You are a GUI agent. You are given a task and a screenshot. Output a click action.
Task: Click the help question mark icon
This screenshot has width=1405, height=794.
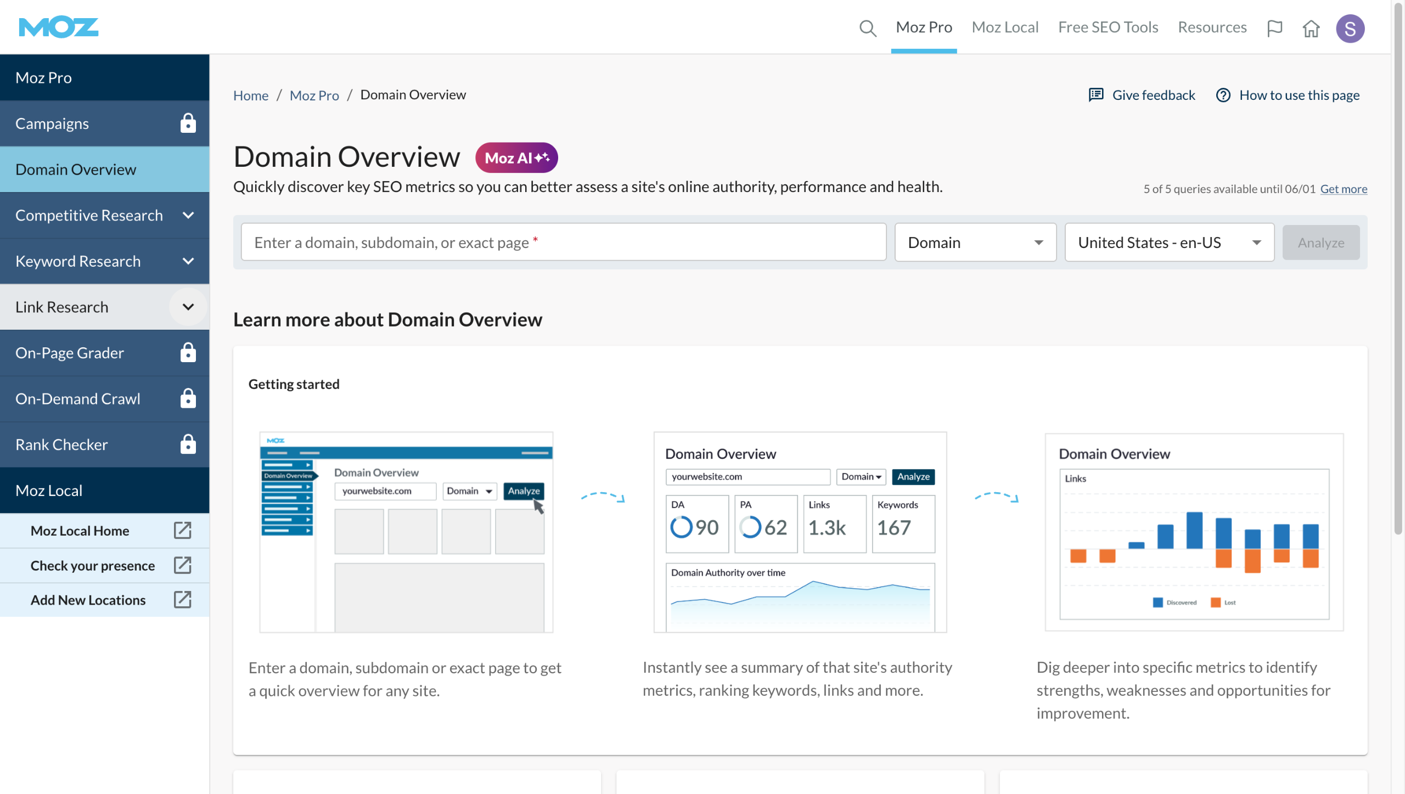pos(1223,95)
